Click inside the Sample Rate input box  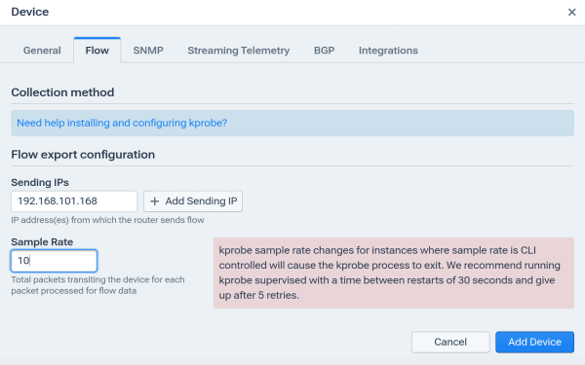(54, 261)
